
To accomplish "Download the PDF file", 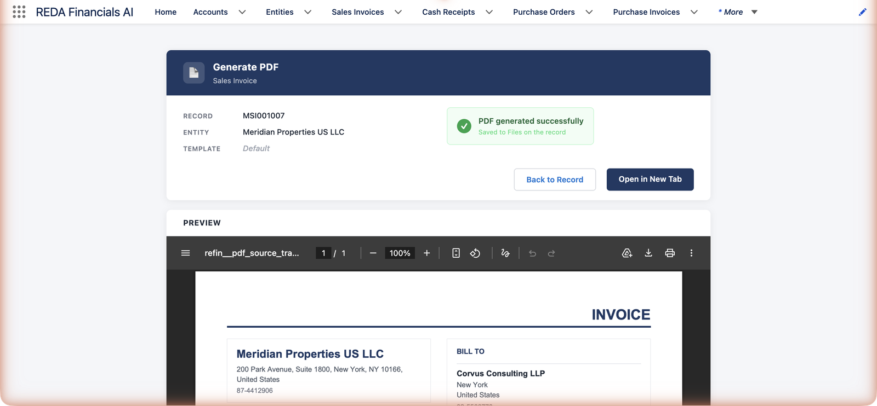I will coord(648,253).
